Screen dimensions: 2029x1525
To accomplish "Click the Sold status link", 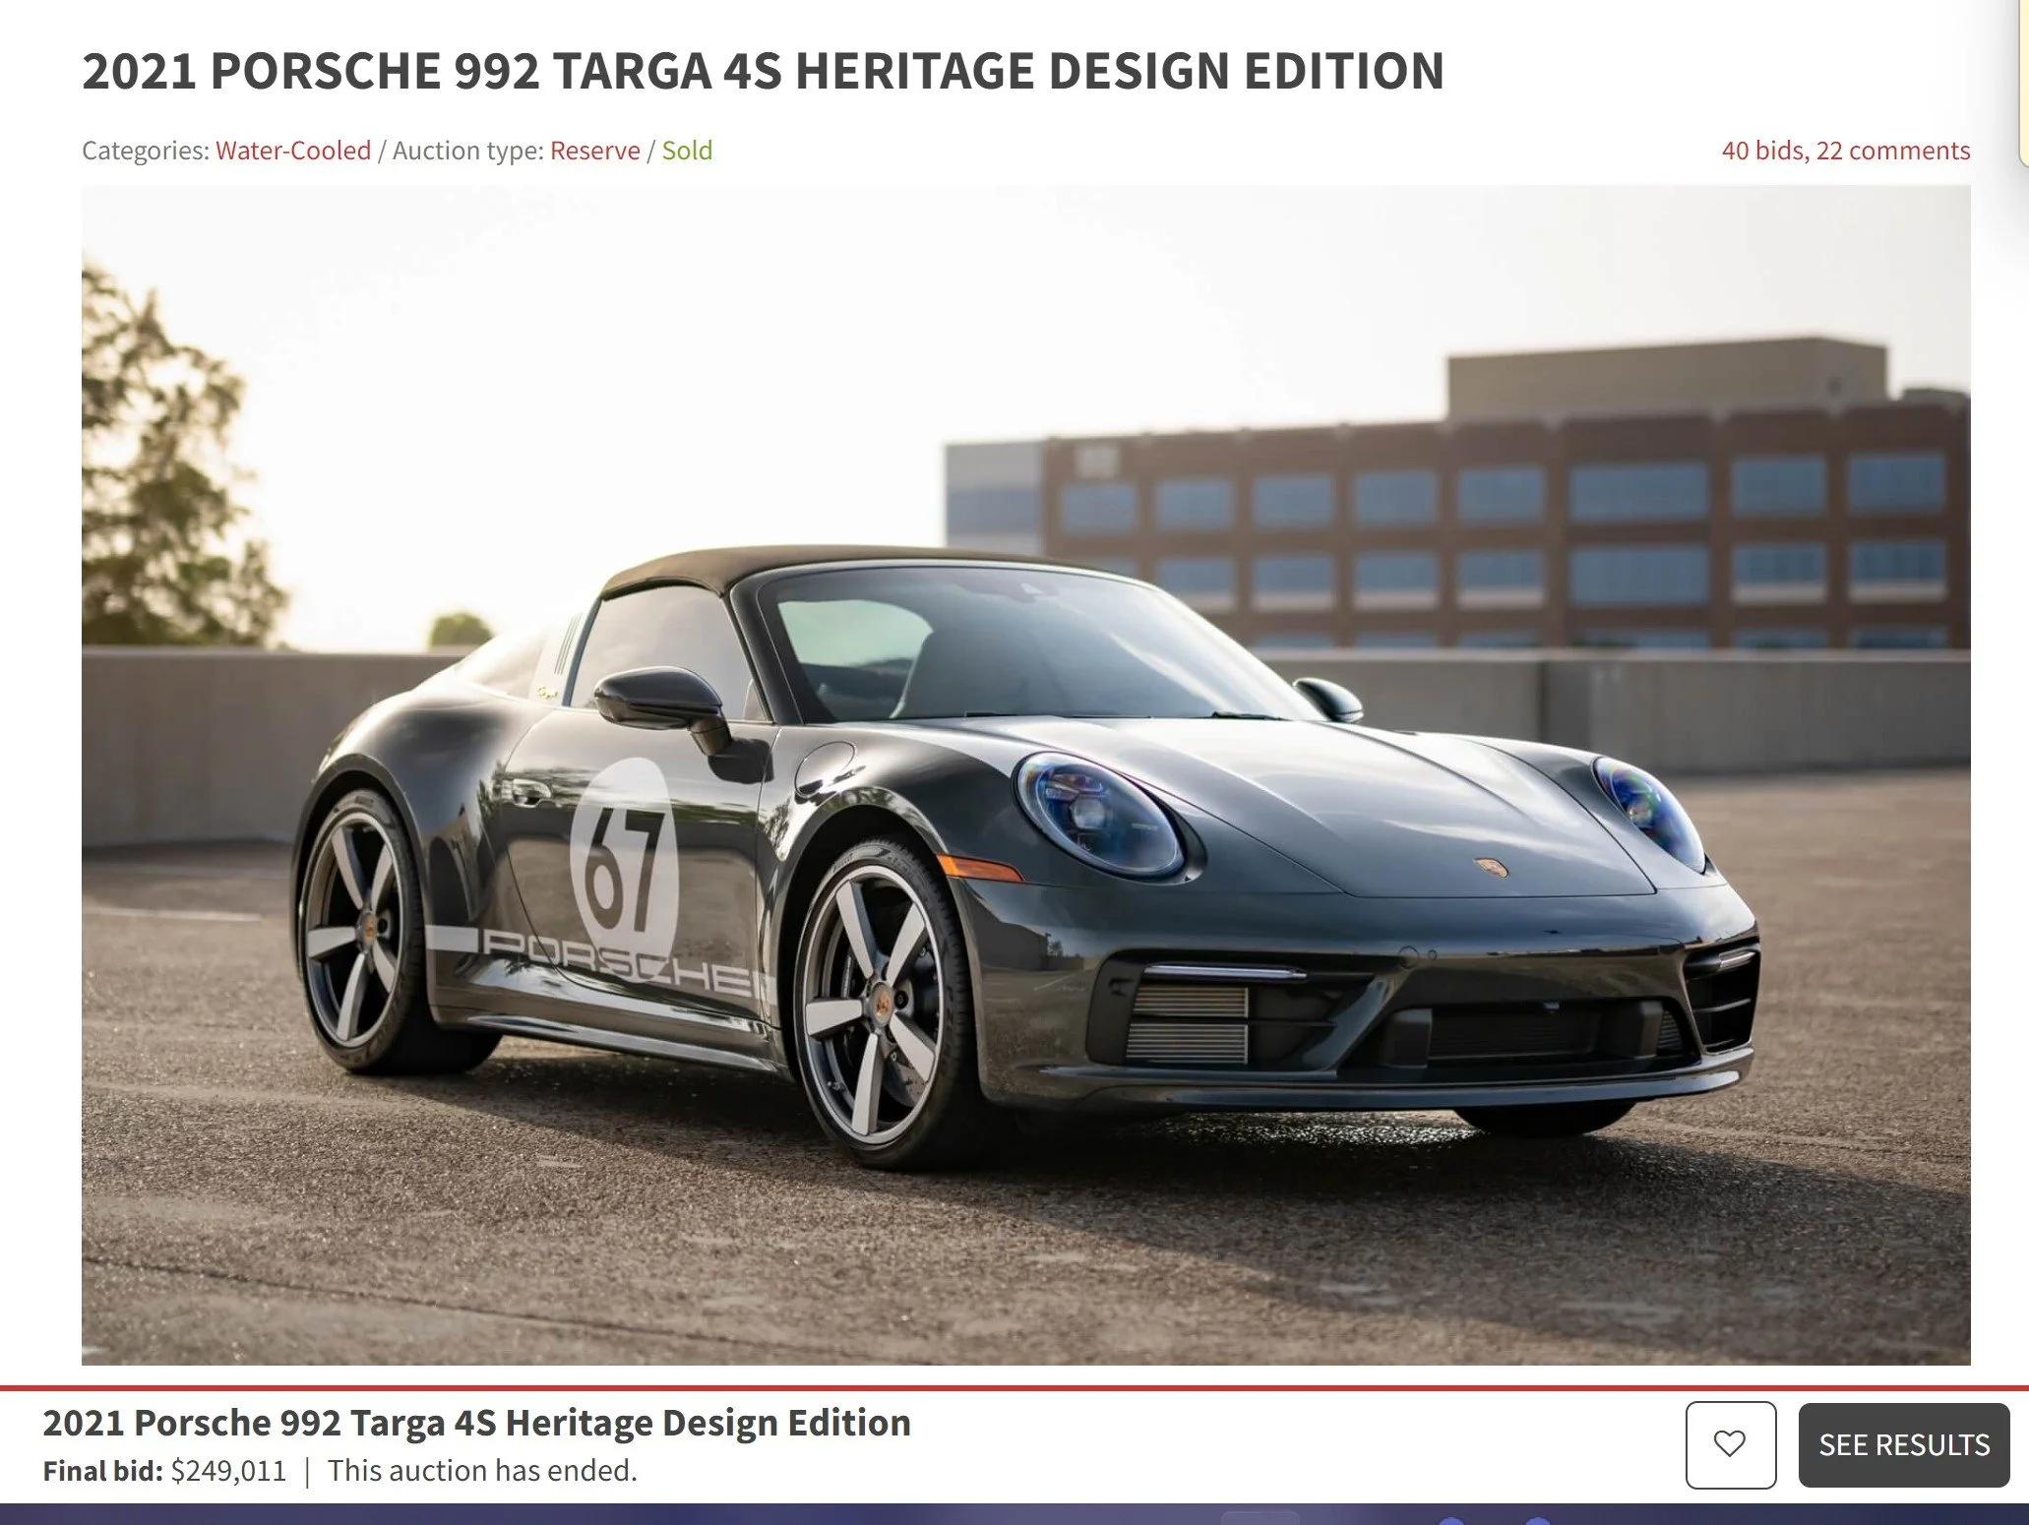I will (687, 151).
